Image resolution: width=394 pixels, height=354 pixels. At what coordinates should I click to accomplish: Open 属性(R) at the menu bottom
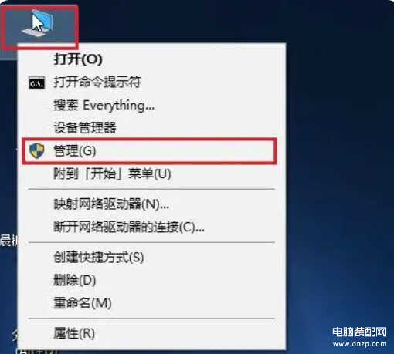coord(151,333)
